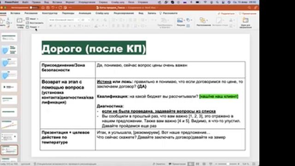Click the Spotlight search icon in menu bar
Screen dimensions: 295x166
(x=217, y=2)
